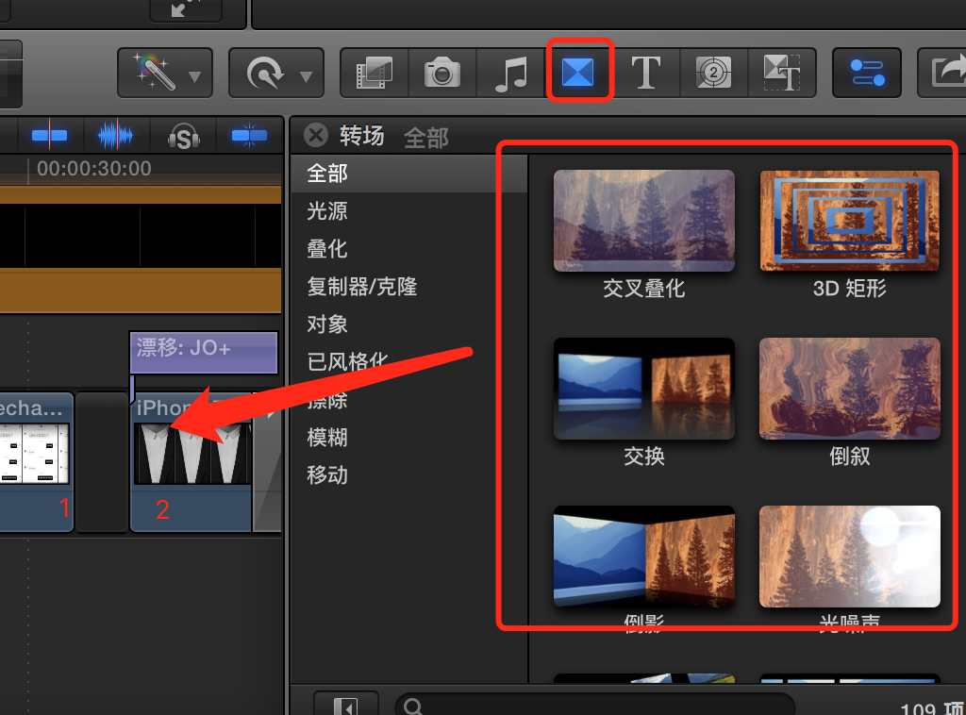Open the themes browser icon

pos(782,73)
